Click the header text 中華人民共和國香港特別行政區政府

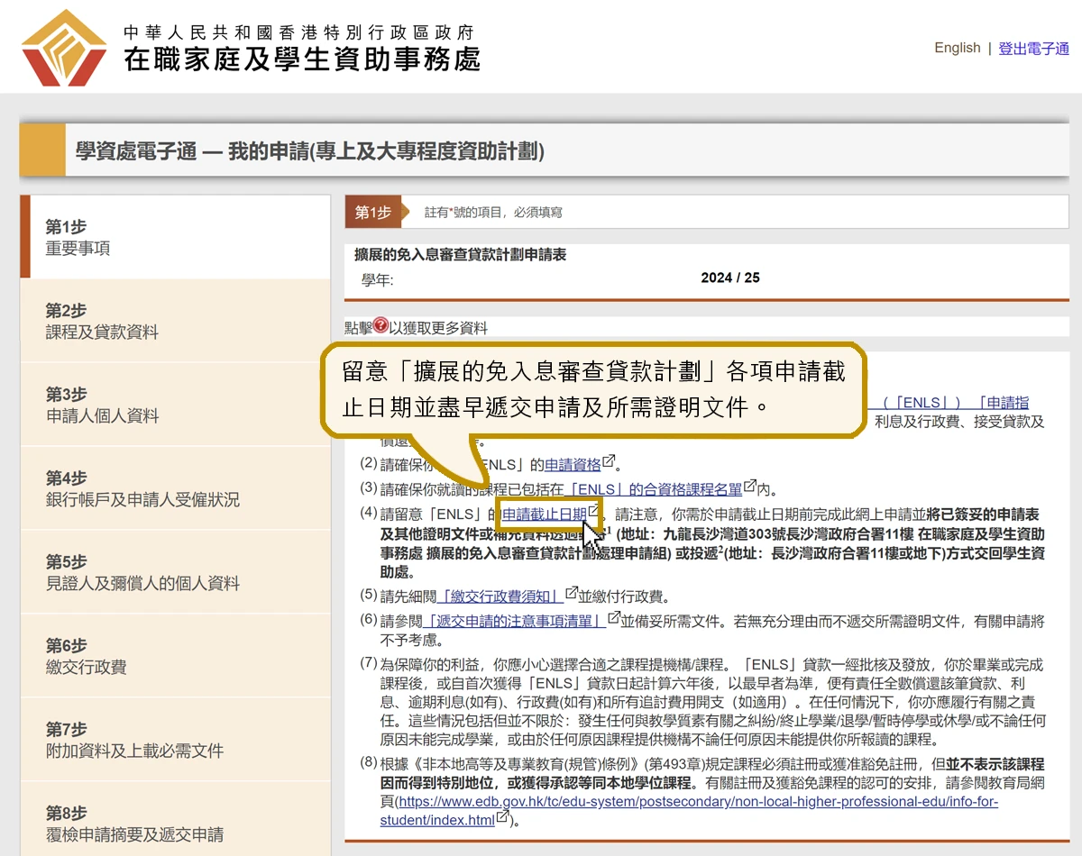(298, 32)
